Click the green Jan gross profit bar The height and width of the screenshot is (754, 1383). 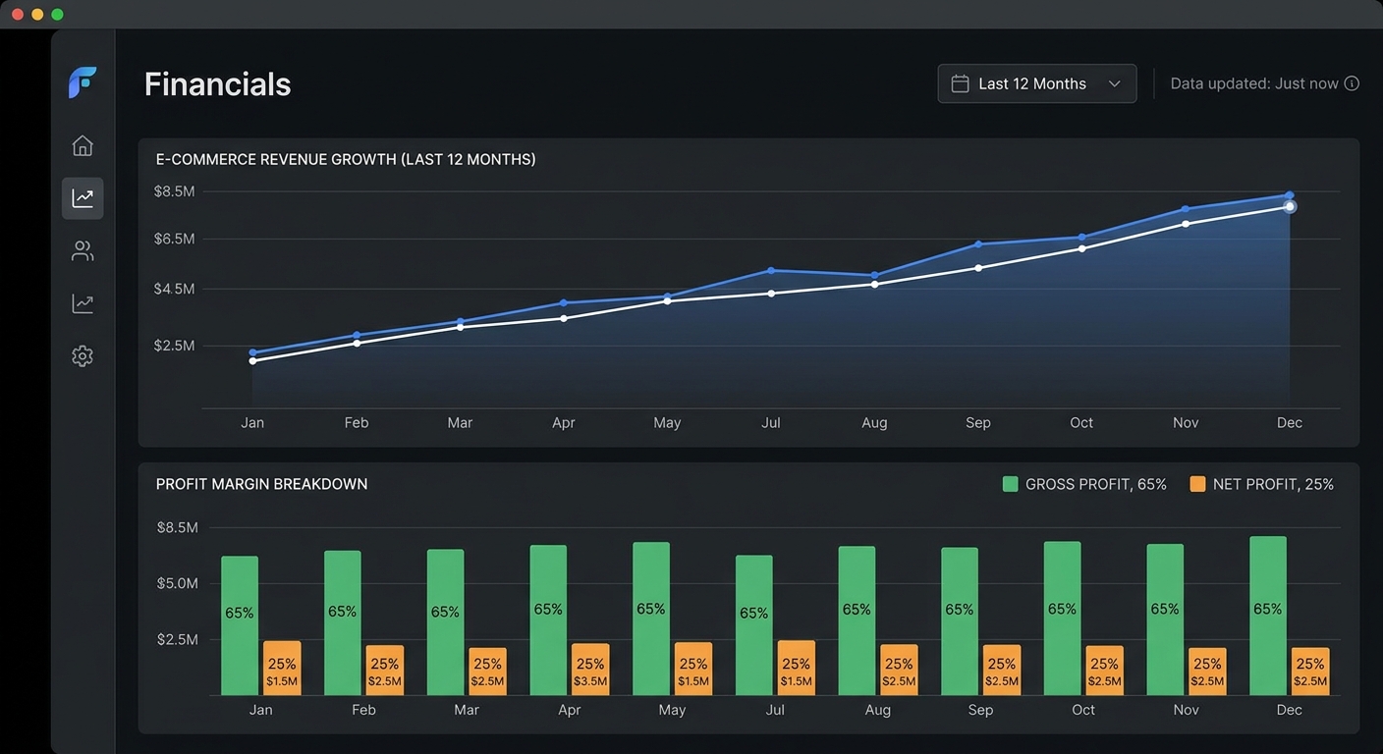(240, 625)
